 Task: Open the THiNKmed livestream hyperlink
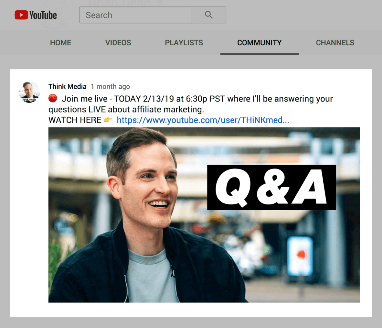[203, 120]
